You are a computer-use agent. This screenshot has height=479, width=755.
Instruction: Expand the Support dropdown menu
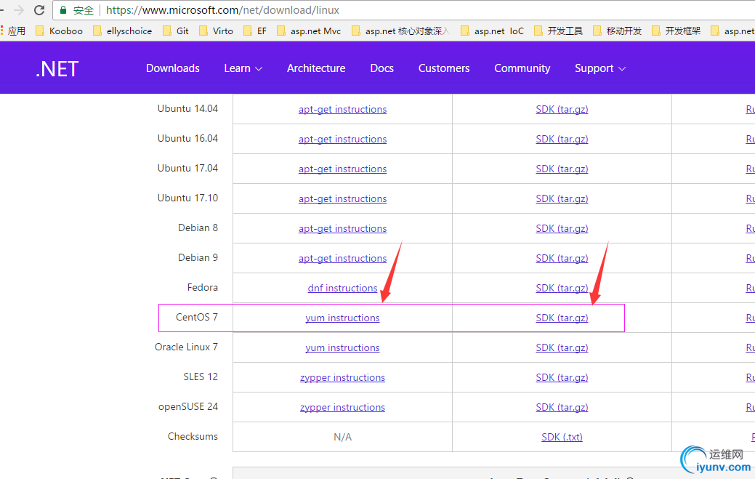coord(600,68)
